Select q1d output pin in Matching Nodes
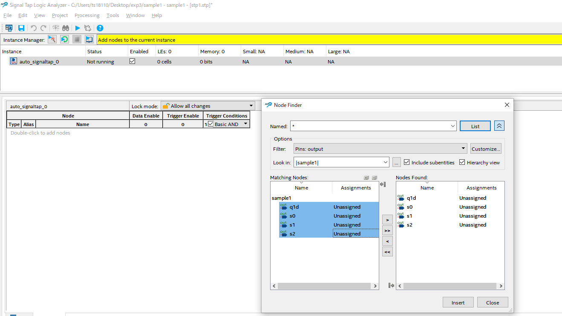The image size is (562, 316). click(329, 207)
